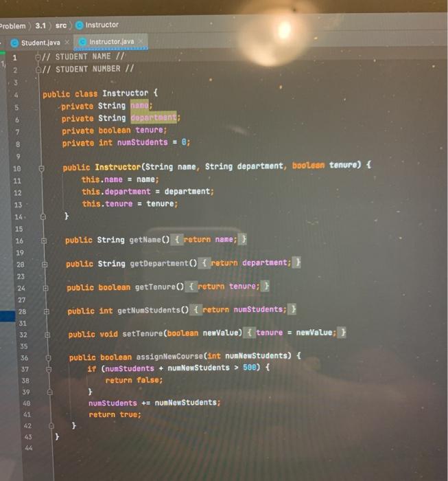Collapse the comment fold at line 1
The height and width of the screenshot is (481, 448).
[x=38, y=57]
